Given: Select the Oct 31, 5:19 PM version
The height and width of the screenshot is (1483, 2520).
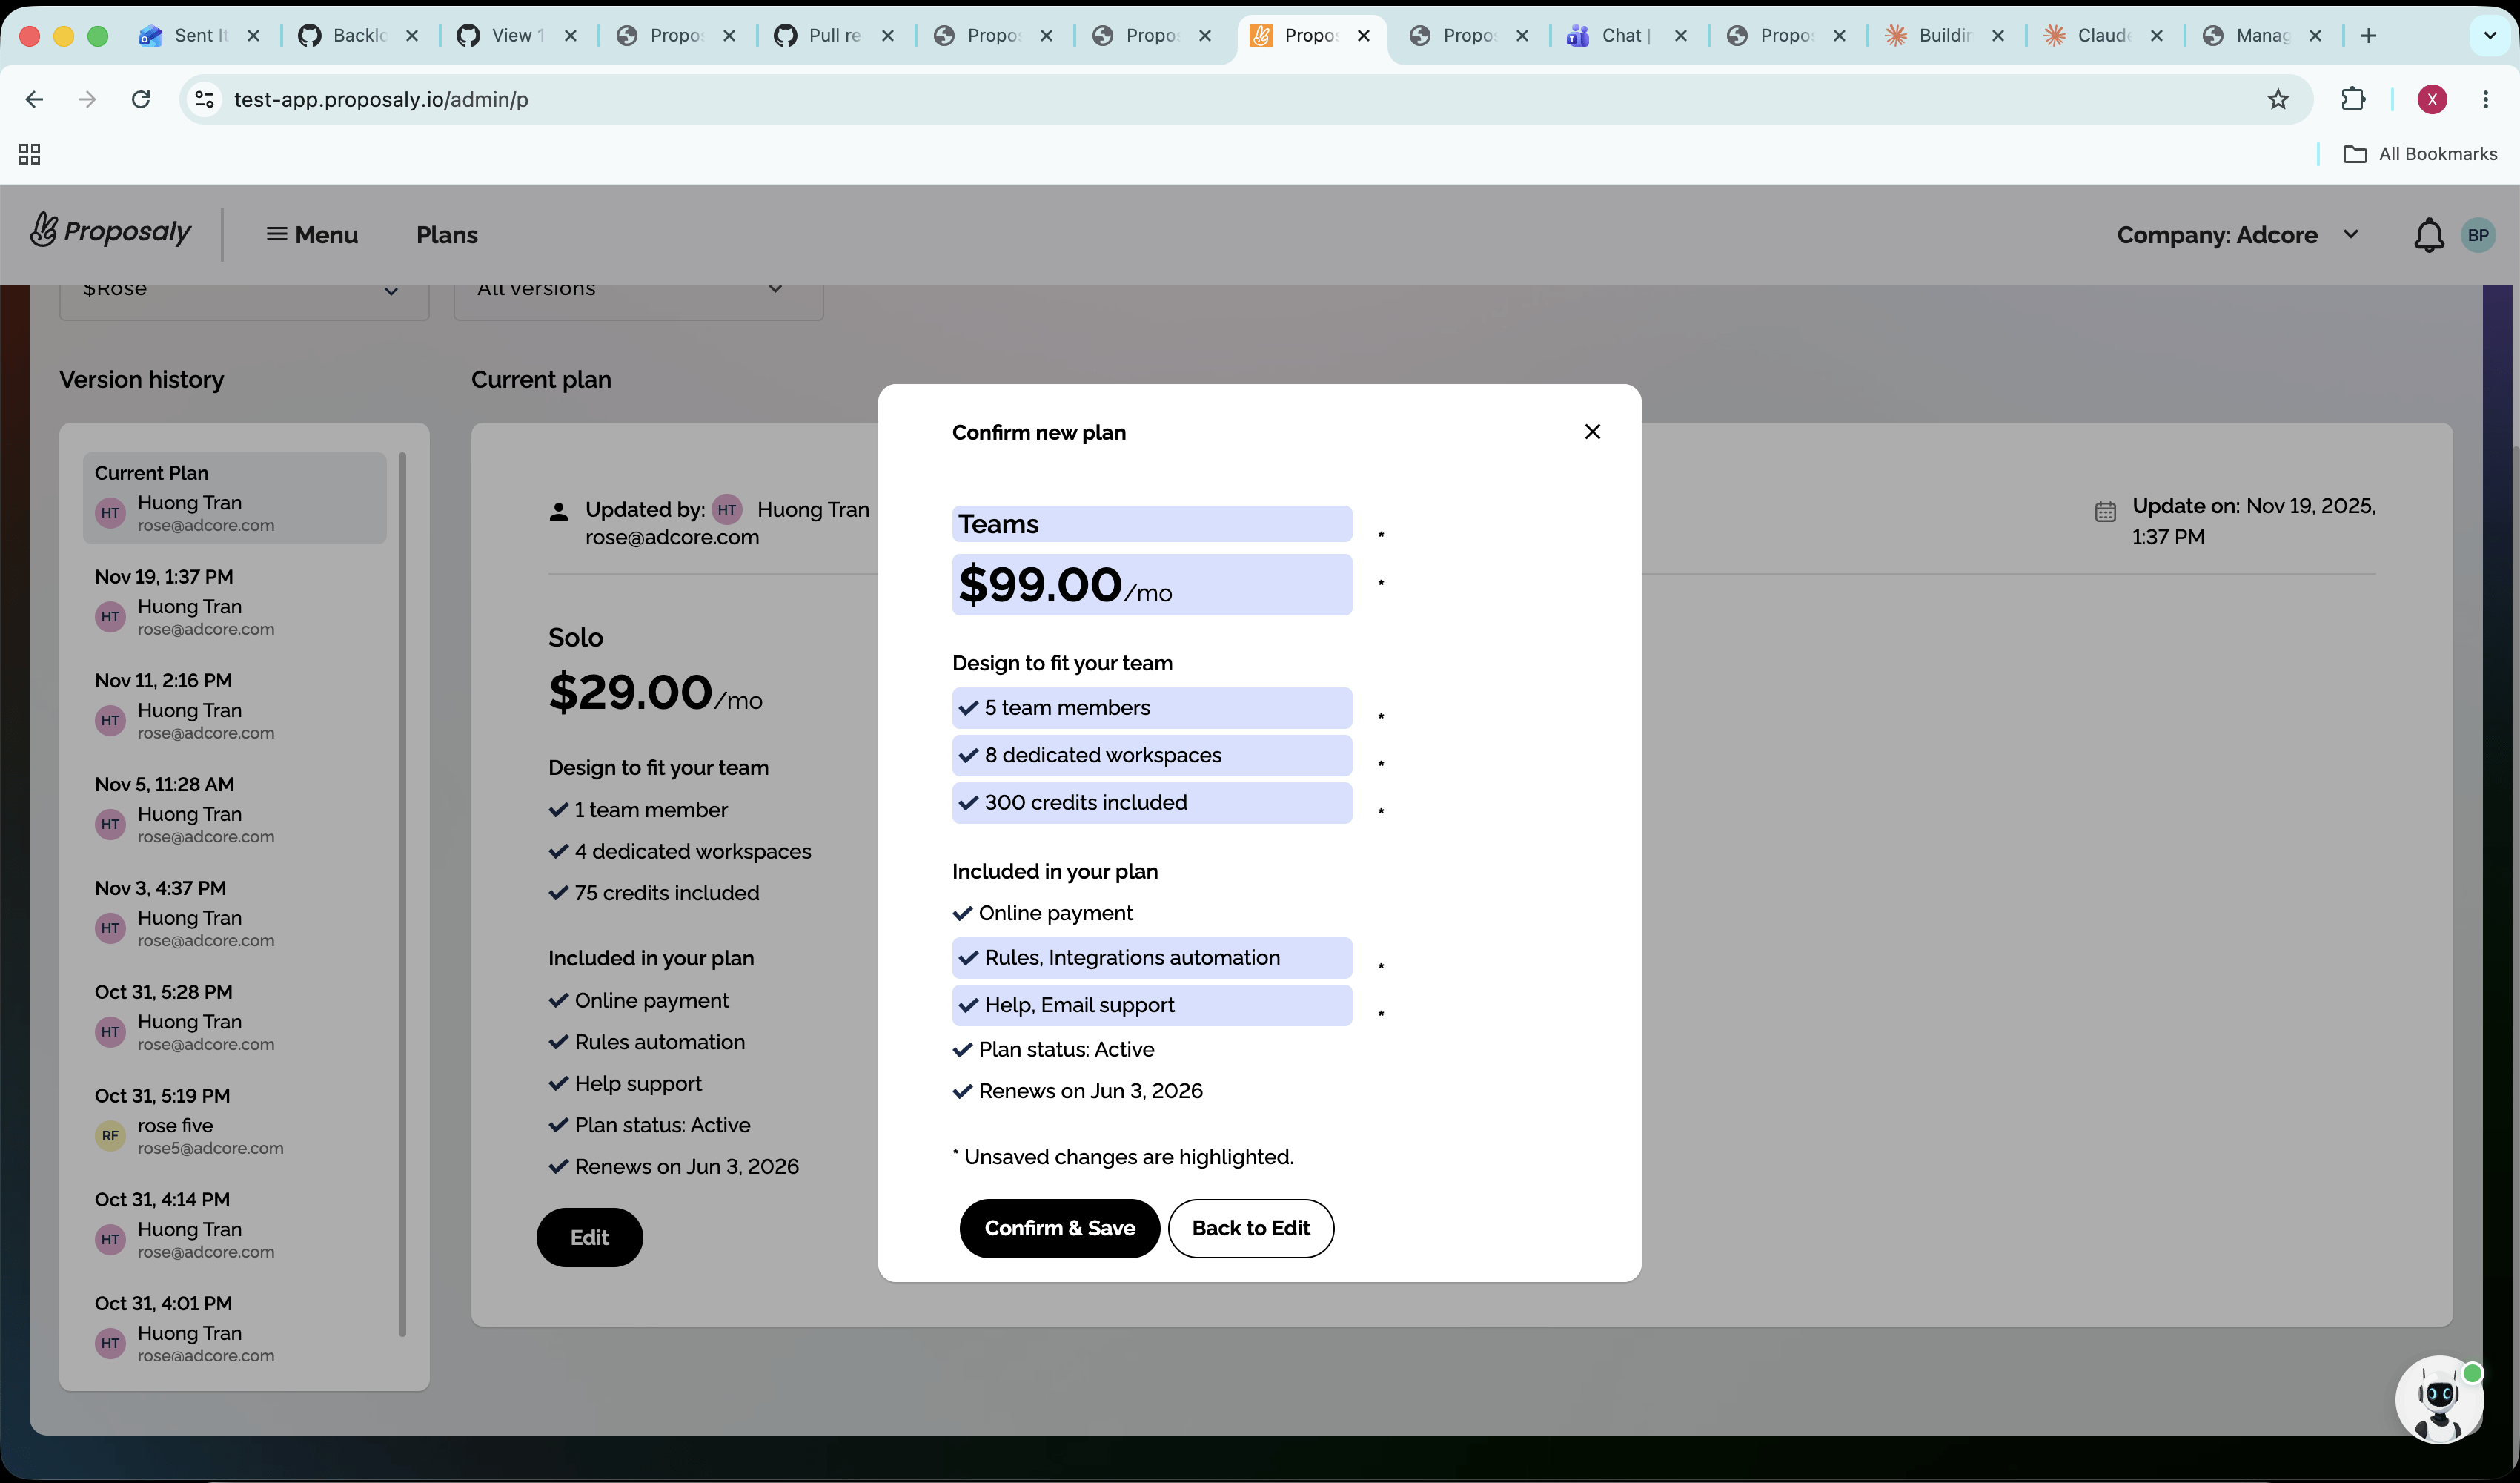Looking at the screenshot, I should click(x=234, y=1120).
